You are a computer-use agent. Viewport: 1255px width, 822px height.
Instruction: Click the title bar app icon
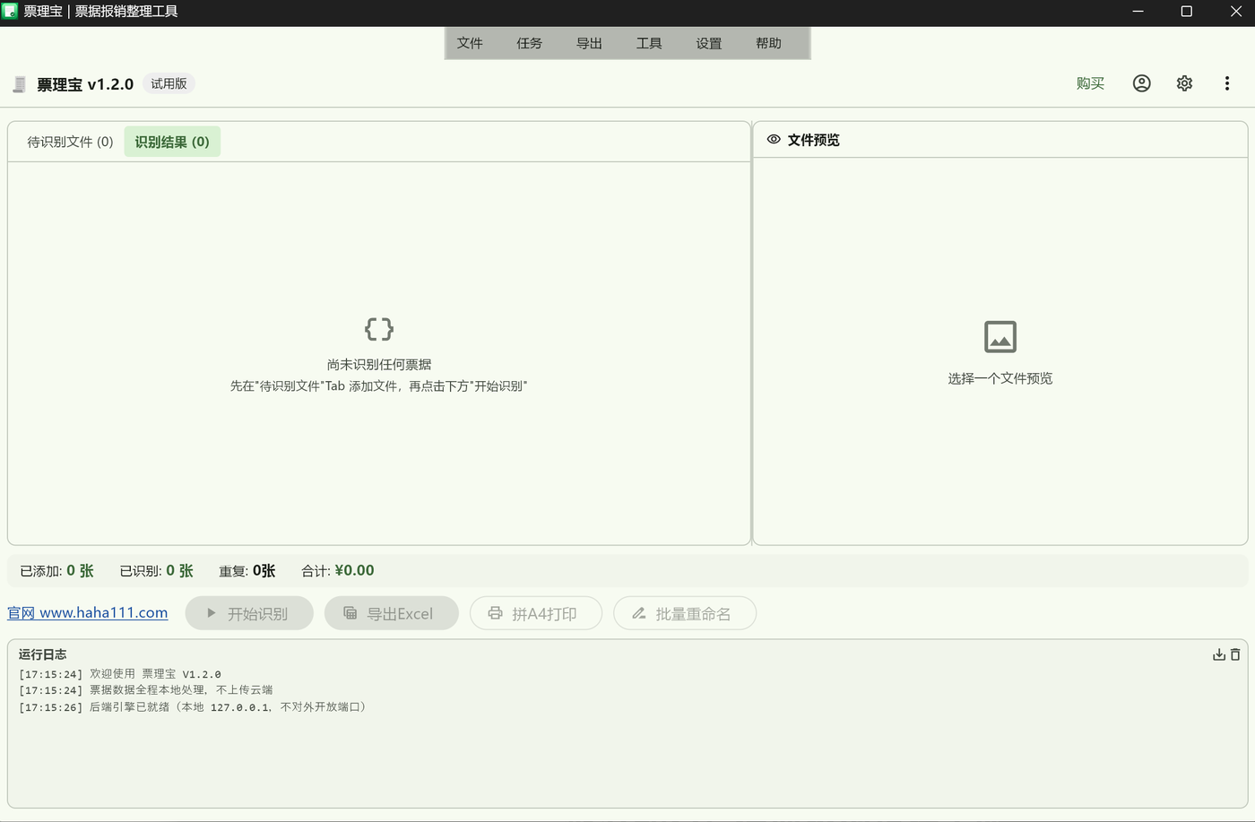click(x=10, y=12)
